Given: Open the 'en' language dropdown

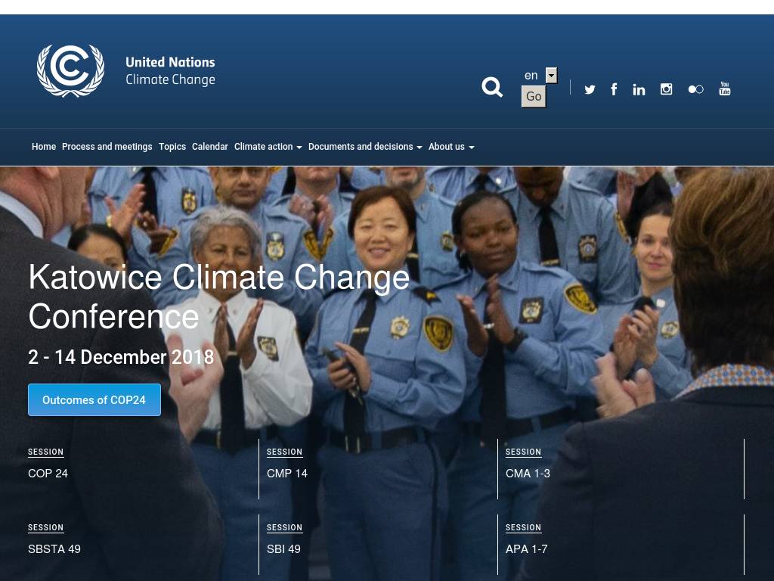Looking at the screenshot, I should click(x=540, y=76).
